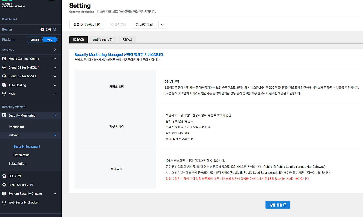The image size is (363, 217).
Task: Expand Media Connect Center submenu chevron
Action: point(55,59)
